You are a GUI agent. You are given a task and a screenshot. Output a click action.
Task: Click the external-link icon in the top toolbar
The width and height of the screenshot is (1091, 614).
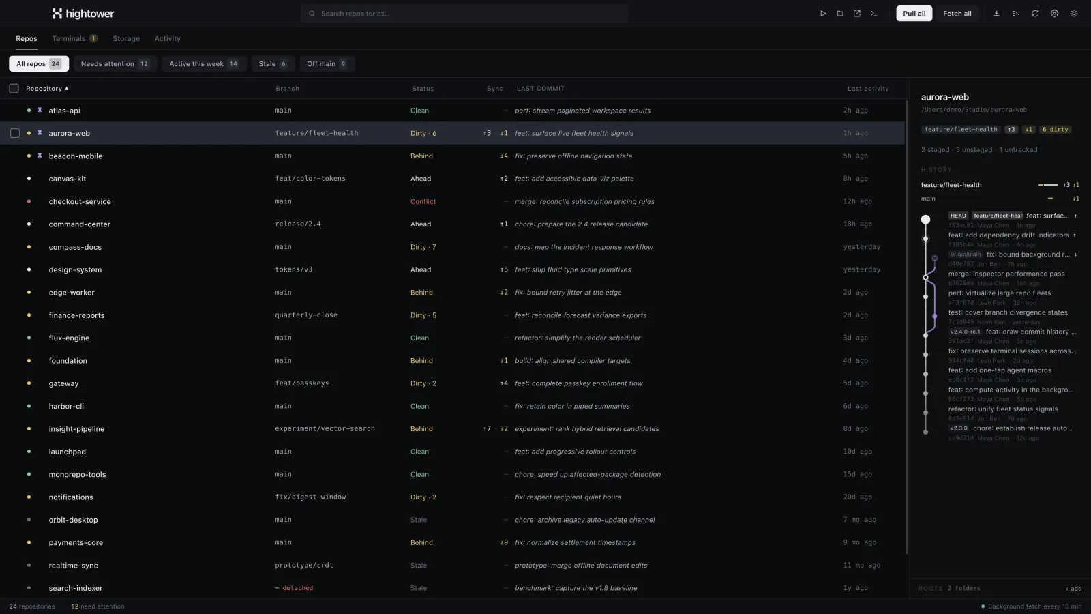click(857, 14)
